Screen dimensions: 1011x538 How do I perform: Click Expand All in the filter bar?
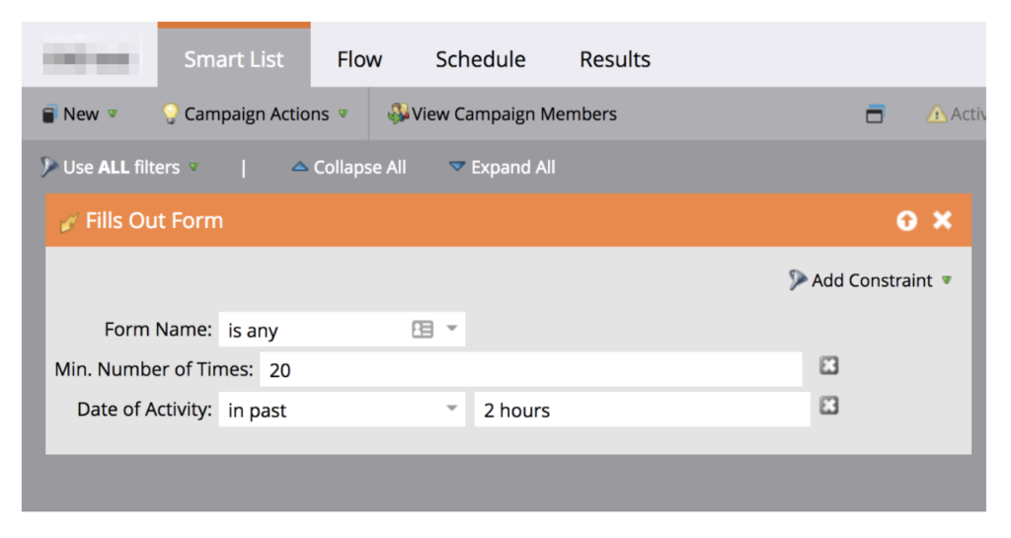[x=502, y=168]
